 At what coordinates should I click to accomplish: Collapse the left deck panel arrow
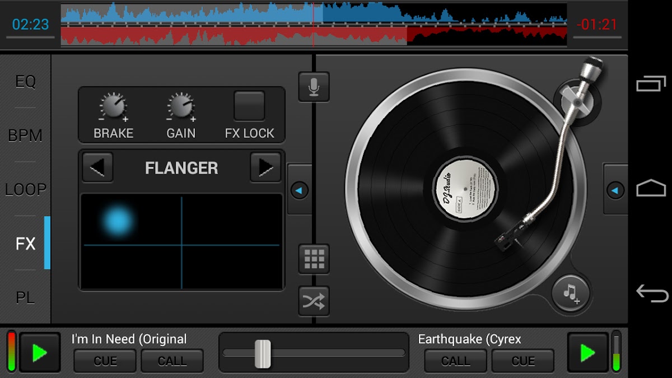pos(299,190)
